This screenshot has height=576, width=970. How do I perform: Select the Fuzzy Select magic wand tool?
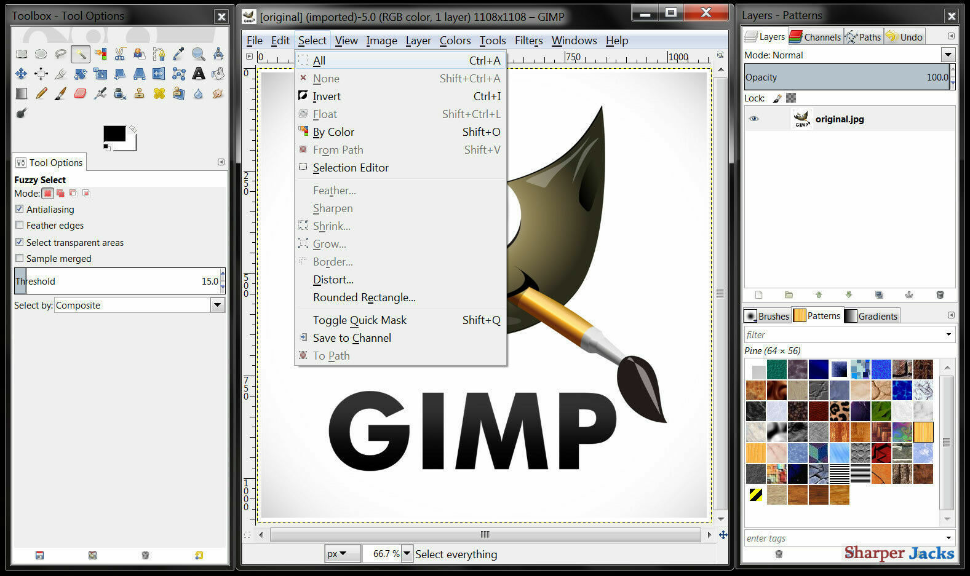[x=80, y=54]
